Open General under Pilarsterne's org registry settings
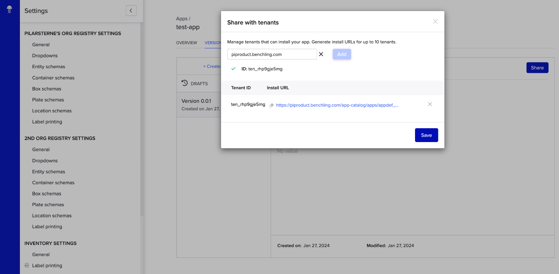Viewport: 559px width, 274px height. (41, 45)
